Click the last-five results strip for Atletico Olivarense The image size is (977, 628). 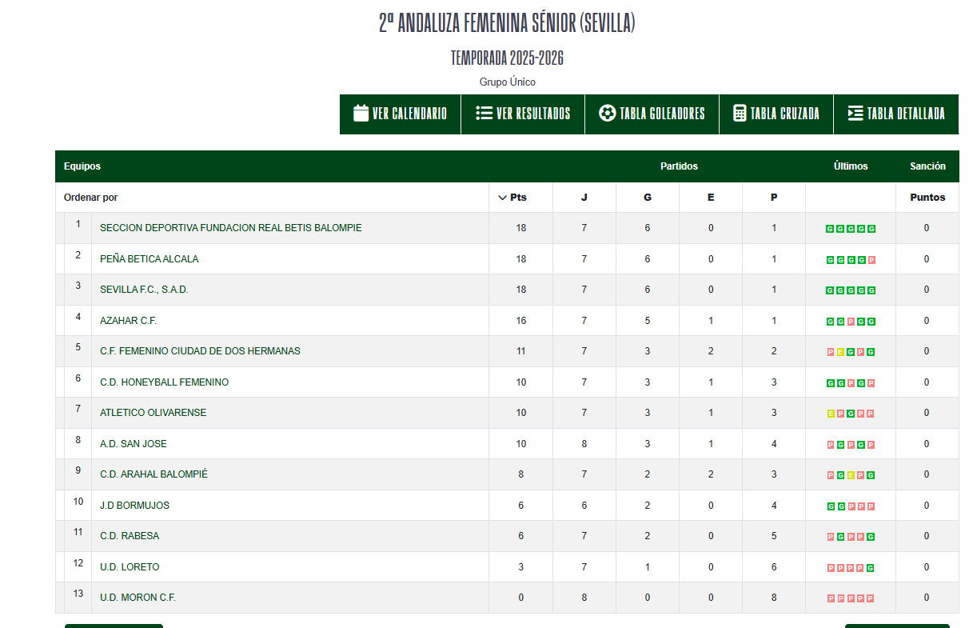coord(851,414)
